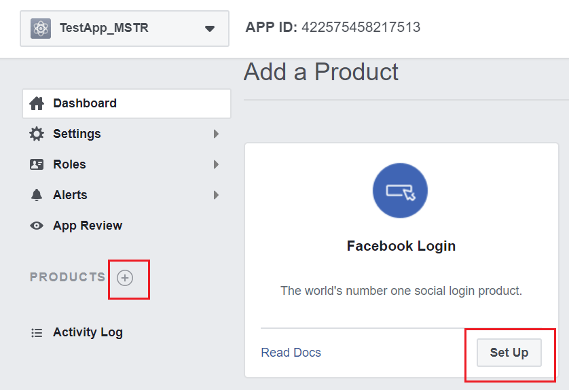Click the App Review eye icon

(x=37, y=226)
